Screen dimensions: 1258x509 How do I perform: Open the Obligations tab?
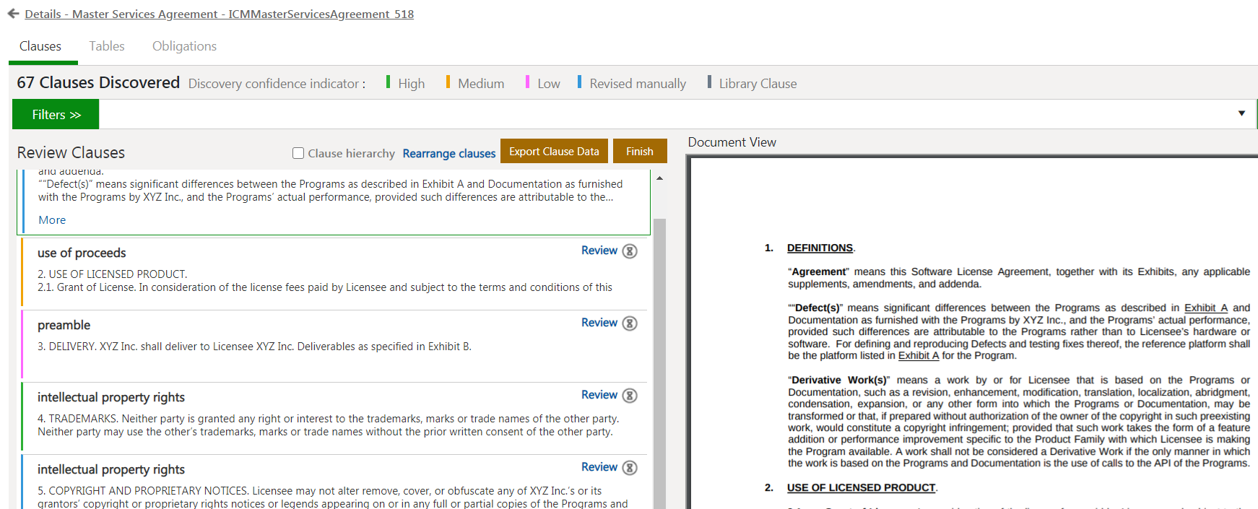click(x=184, y=46)
